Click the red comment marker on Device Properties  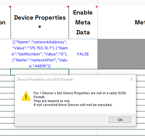[68, 7]
